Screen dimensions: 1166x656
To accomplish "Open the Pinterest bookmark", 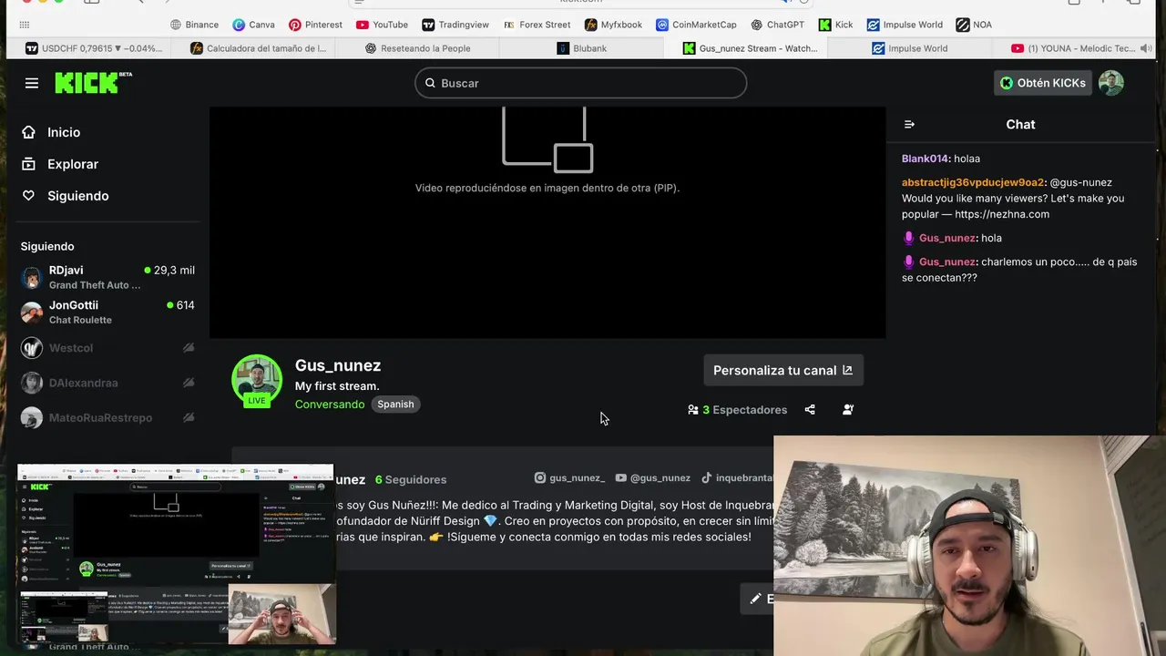I will [315, 25].
